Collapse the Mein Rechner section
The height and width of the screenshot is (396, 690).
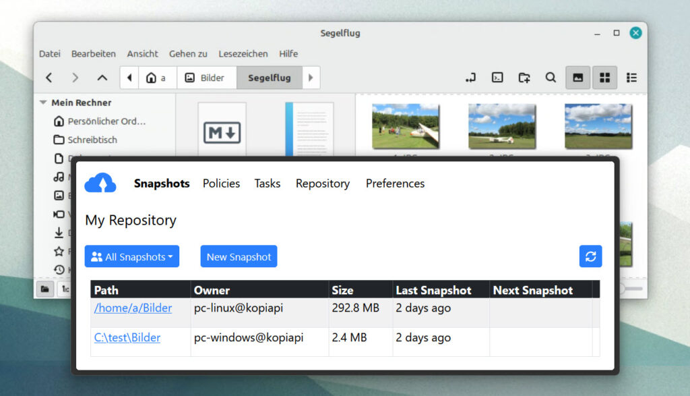pos(43,103)
